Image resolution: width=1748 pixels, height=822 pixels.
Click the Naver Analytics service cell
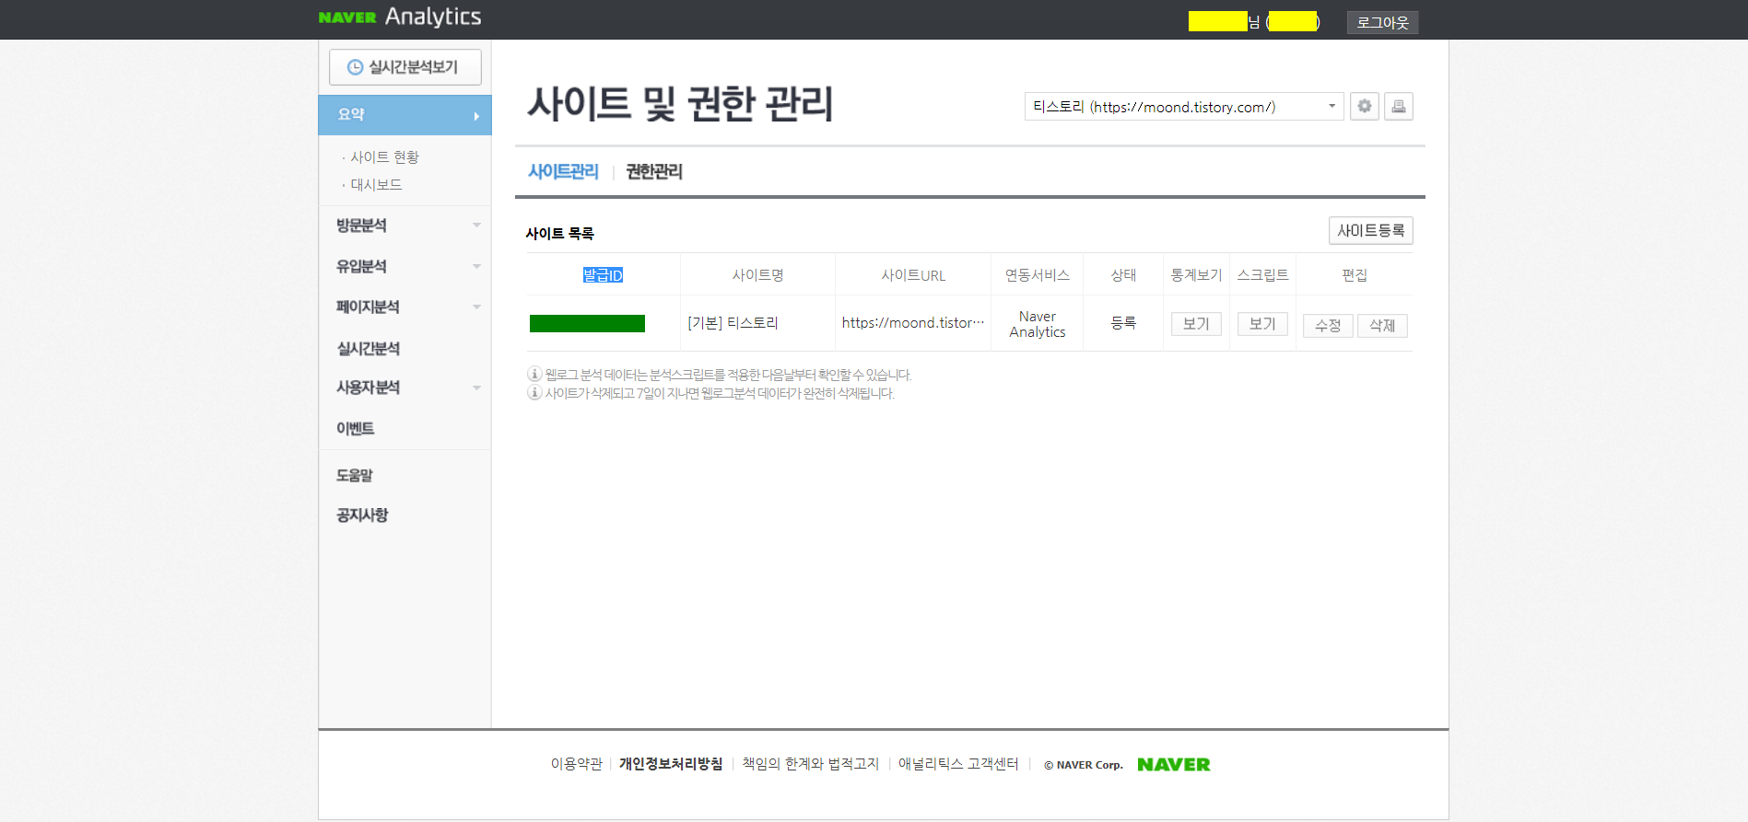coord(1038,324)
